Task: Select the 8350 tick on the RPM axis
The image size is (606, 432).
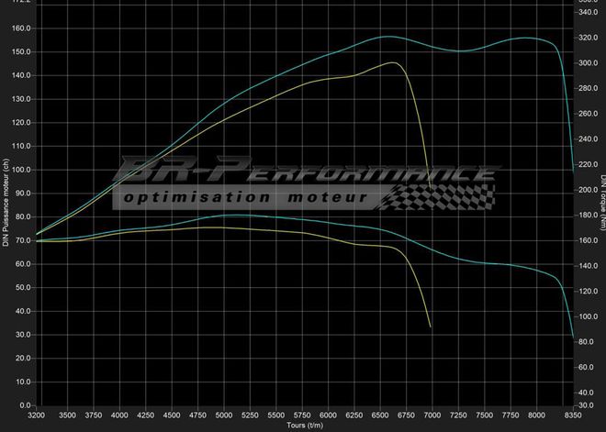Action: point(572,415)
